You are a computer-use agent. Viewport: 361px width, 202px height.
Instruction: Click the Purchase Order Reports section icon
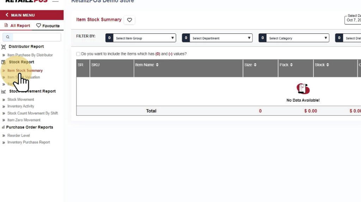click(3, 127)
